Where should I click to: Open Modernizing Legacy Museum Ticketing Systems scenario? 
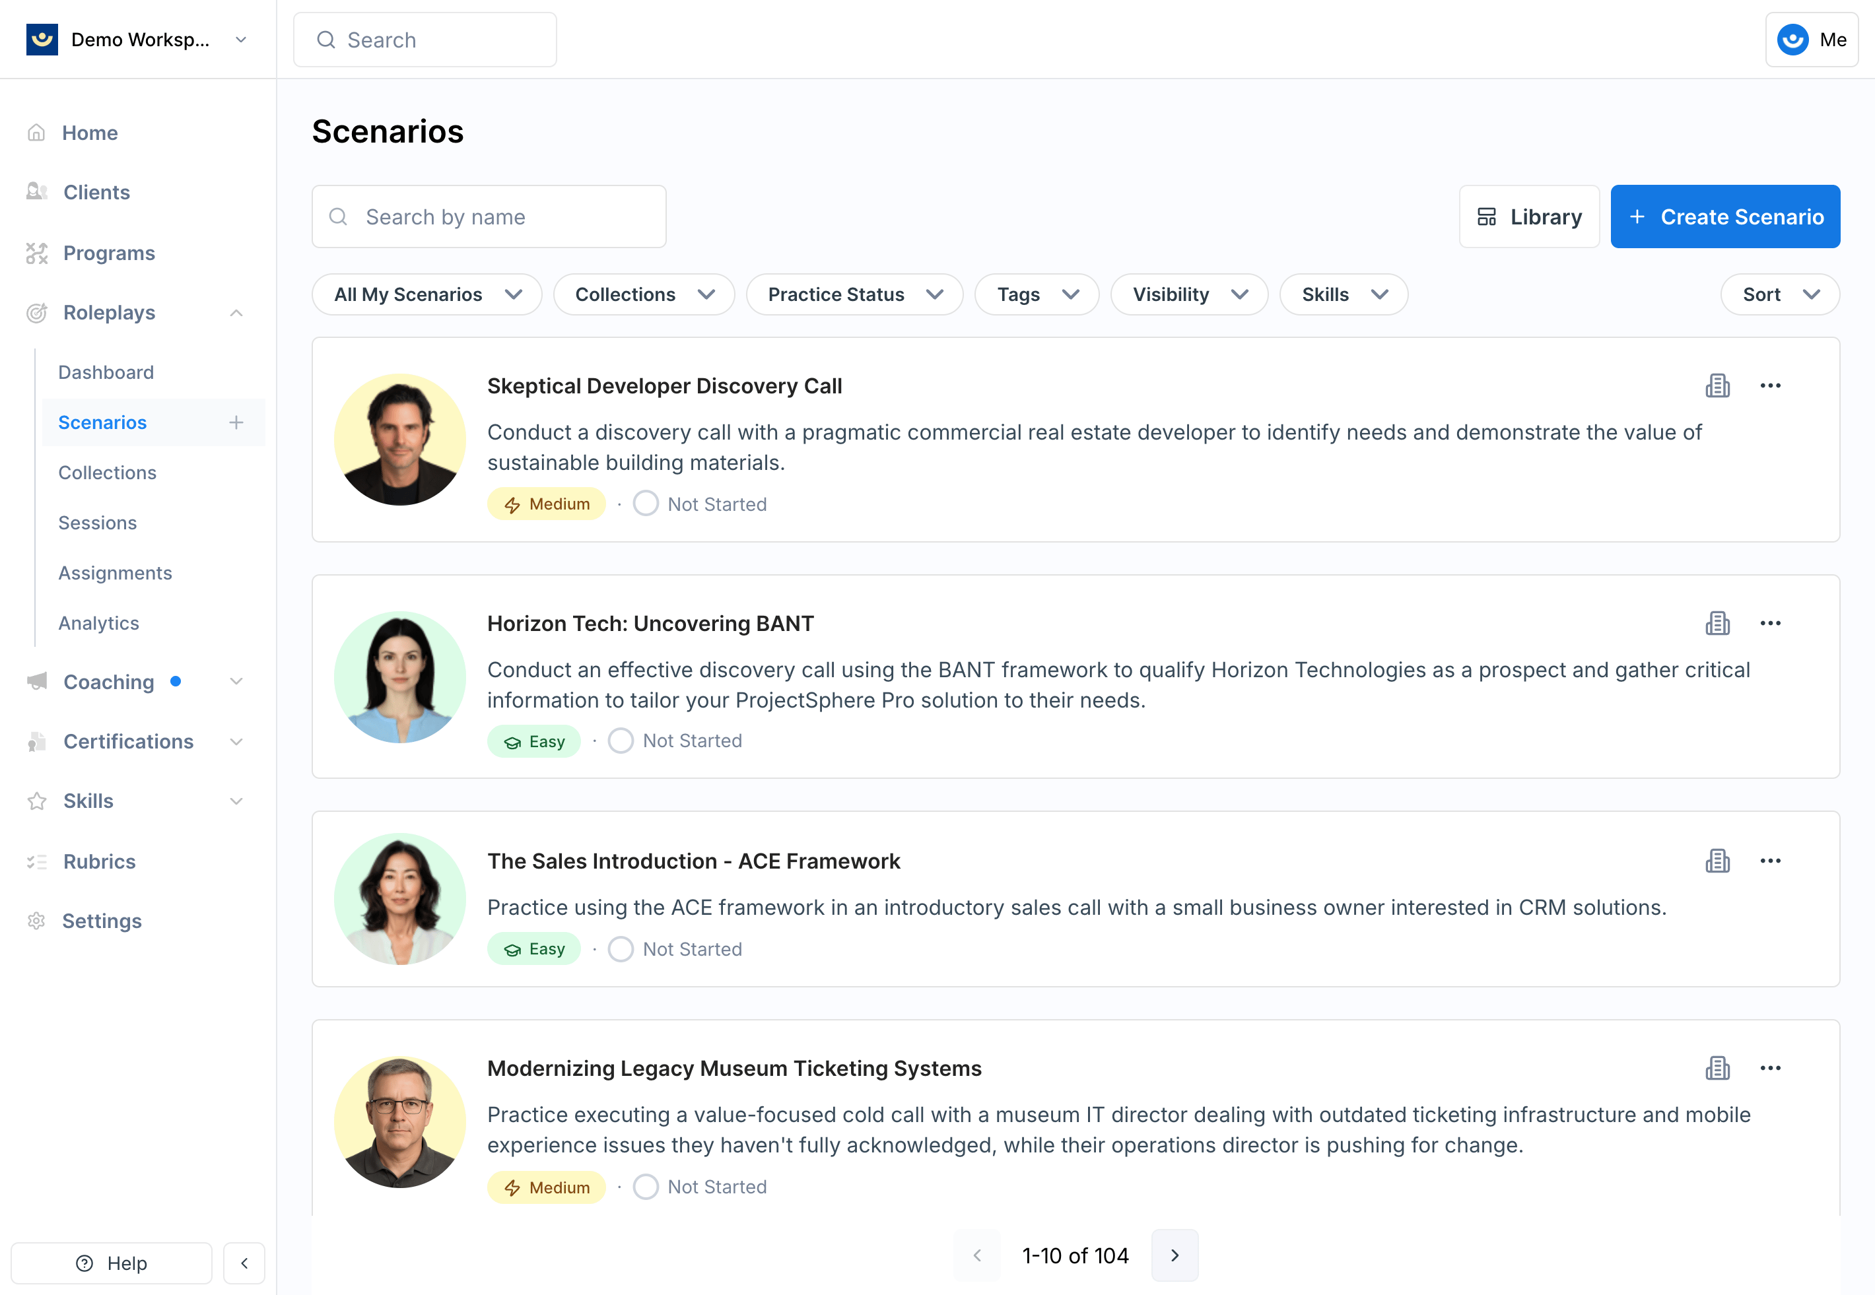click(735, 1069)
